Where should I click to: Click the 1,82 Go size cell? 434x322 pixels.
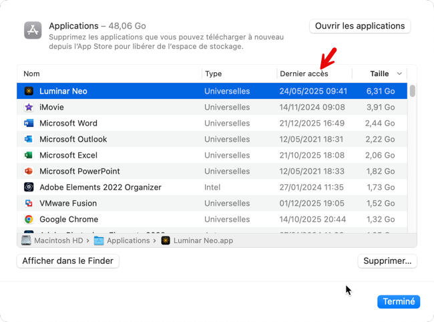click(x=381, y=171)
